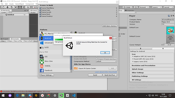The width and height of the screenshot is (175, 98).
Task: Switch to the Console tab
Action: point(15,39)
